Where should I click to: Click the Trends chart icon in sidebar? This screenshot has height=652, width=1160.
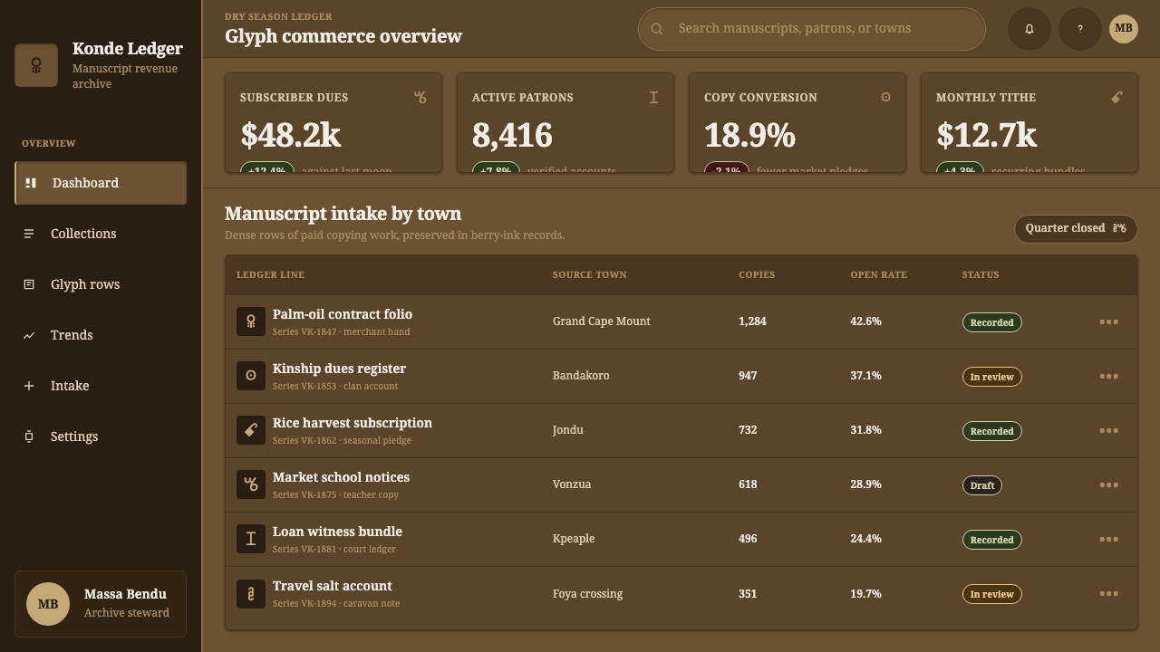coord(29,335)
